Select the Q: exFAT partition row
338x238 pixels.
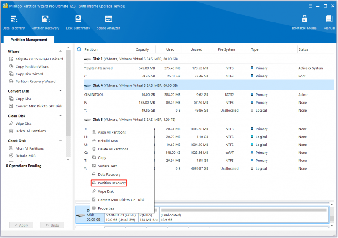(209, 153)
